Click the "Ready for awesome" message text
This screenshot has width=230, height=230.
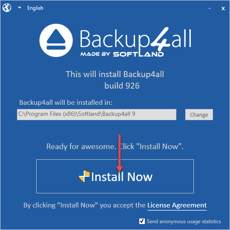(115, 147)
